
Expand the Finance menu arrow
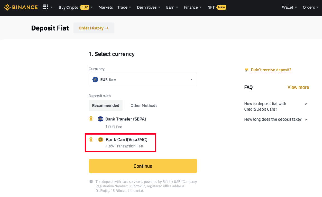click(x=200, y=7)
